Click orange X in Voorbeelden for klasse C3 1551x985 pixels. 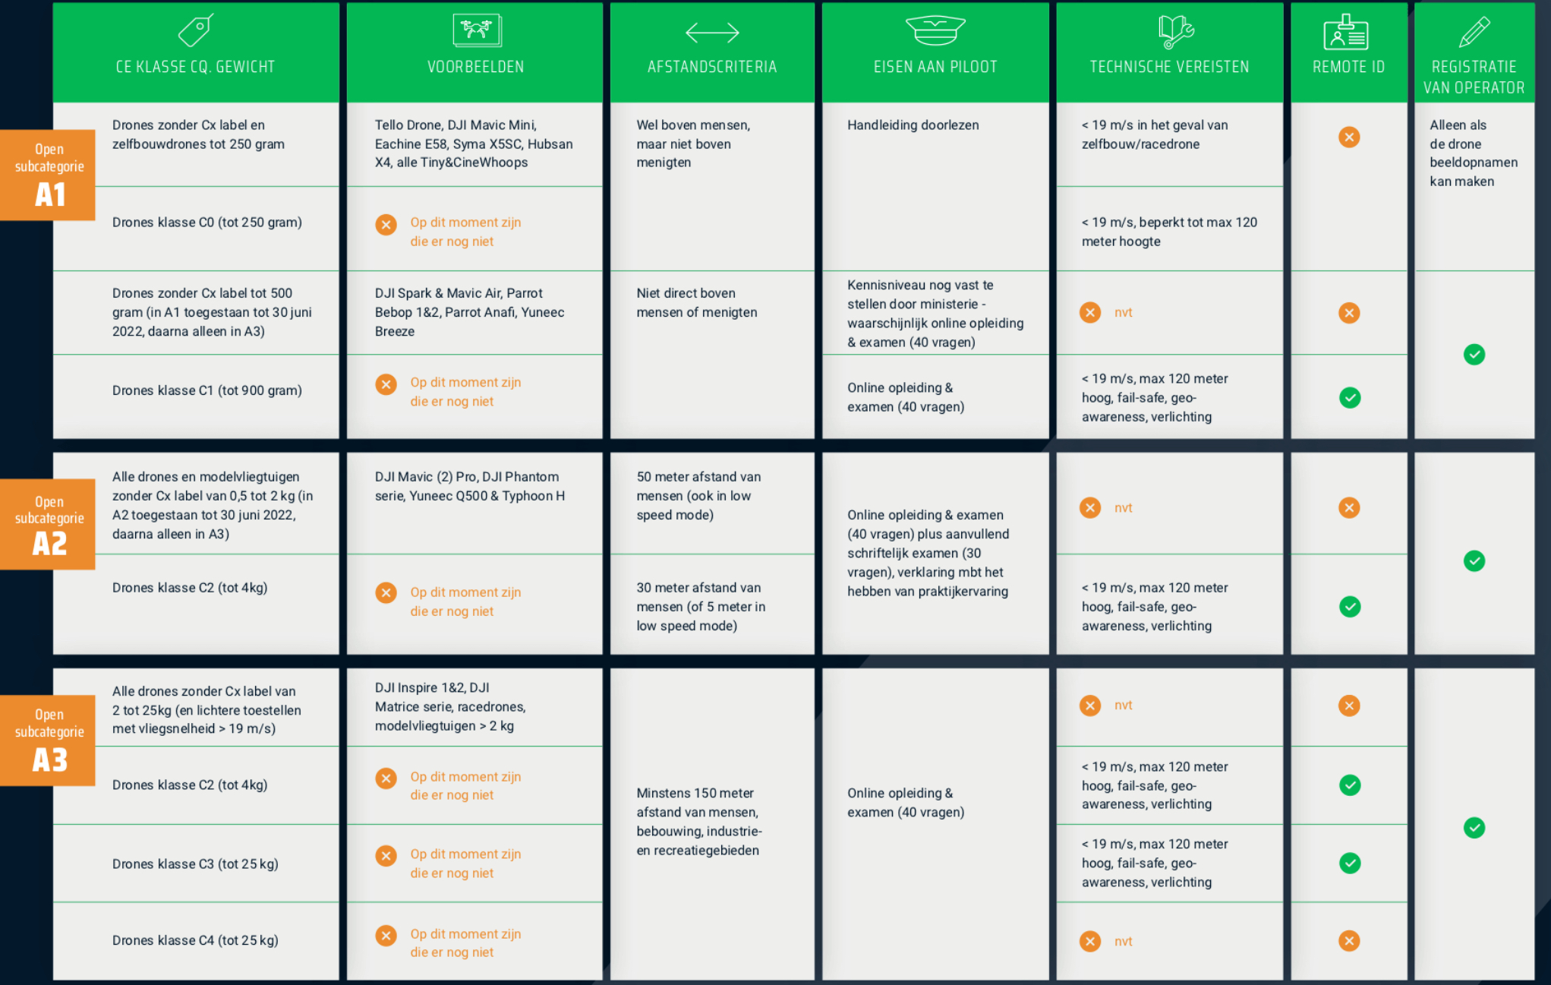tap(386, 856)
